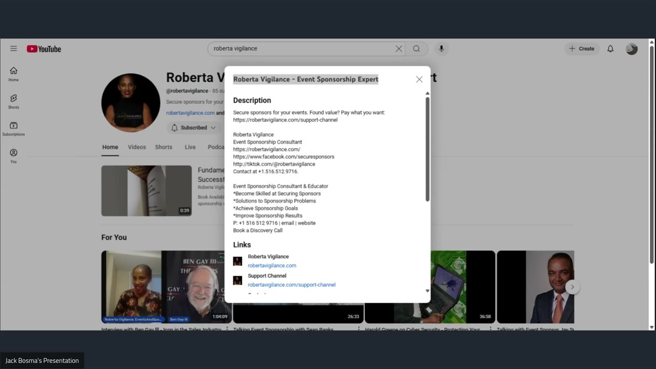Open Subscriptions from the left sidebar
Screen dimensions: 656x369
(13, 129)
